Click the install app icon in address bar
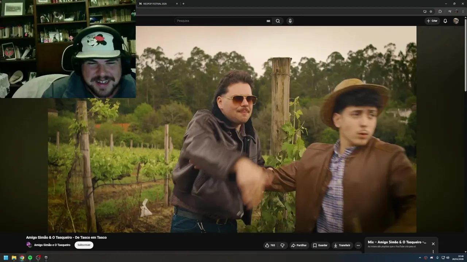The image size is (467, 262). click(x=425, y=11)
